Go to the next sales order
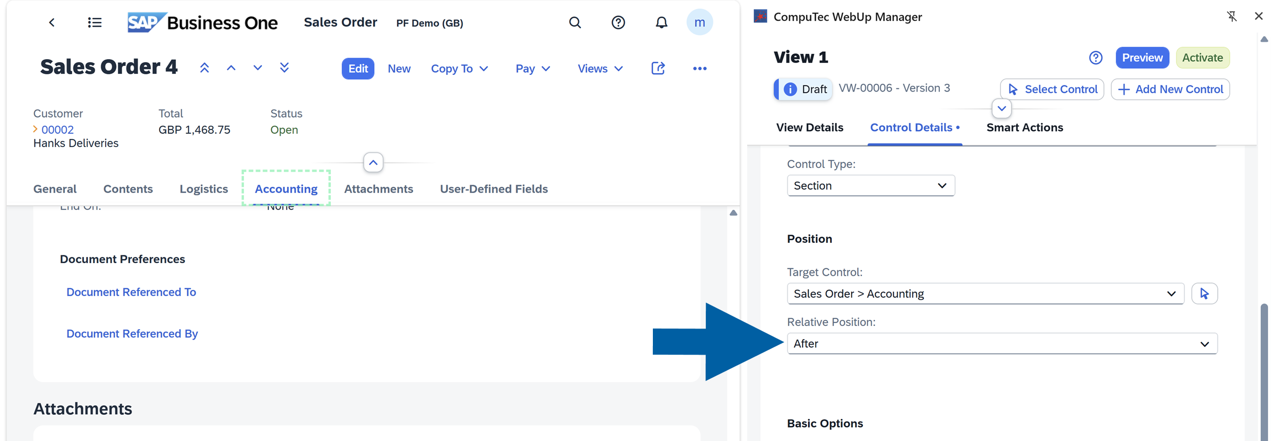The width and height of the screenshot is (1278, 441). pyautogui.click(x=258, y=68)
